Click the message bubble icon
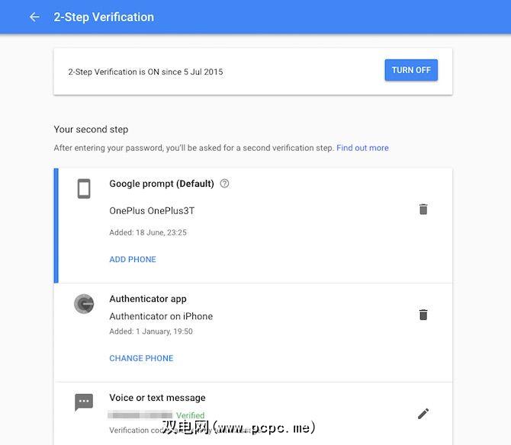The height and width of the screenshot is (445, 511). pos(84,402)
